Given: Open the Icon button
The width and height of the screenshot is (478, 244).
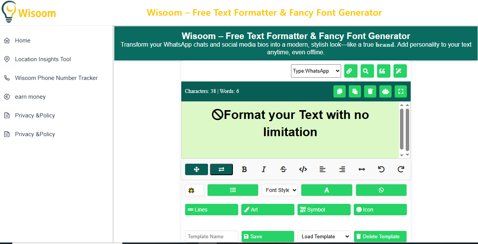Looking at the screenshot, I should pyautogui.click(x=380, y=210).
